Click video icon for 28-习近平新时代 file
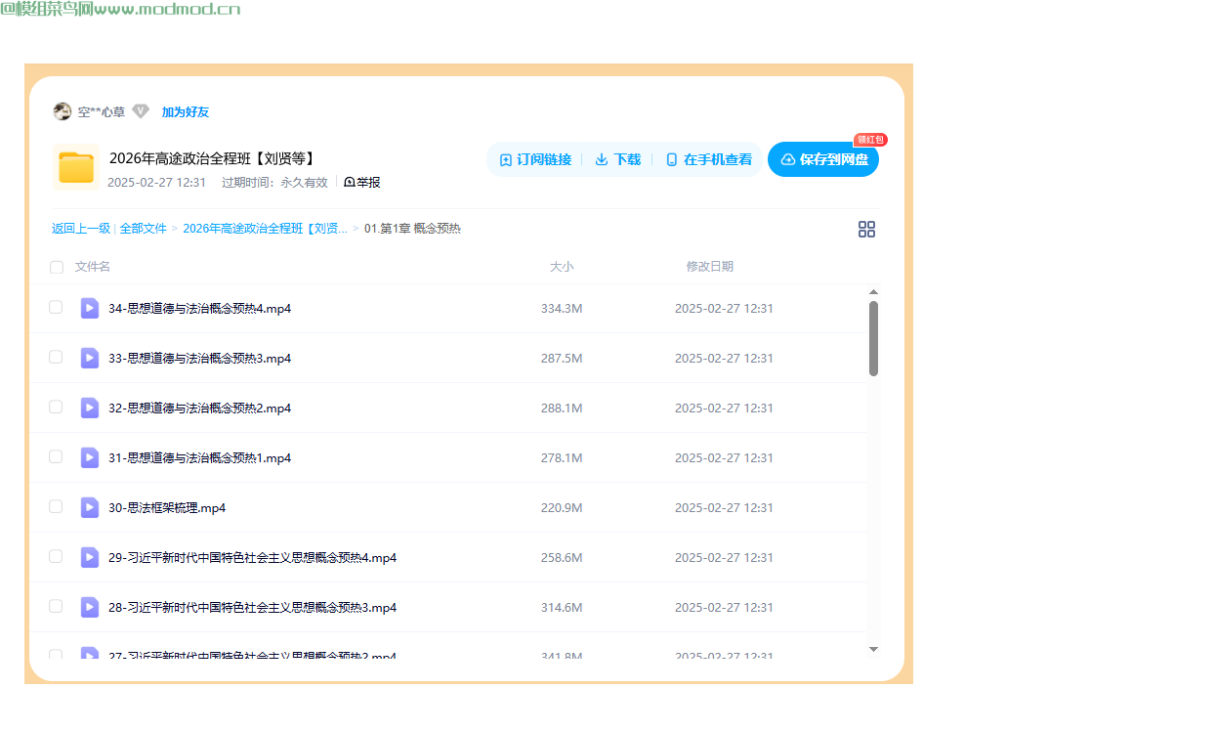1217x732 pixels. pos(90,607)
